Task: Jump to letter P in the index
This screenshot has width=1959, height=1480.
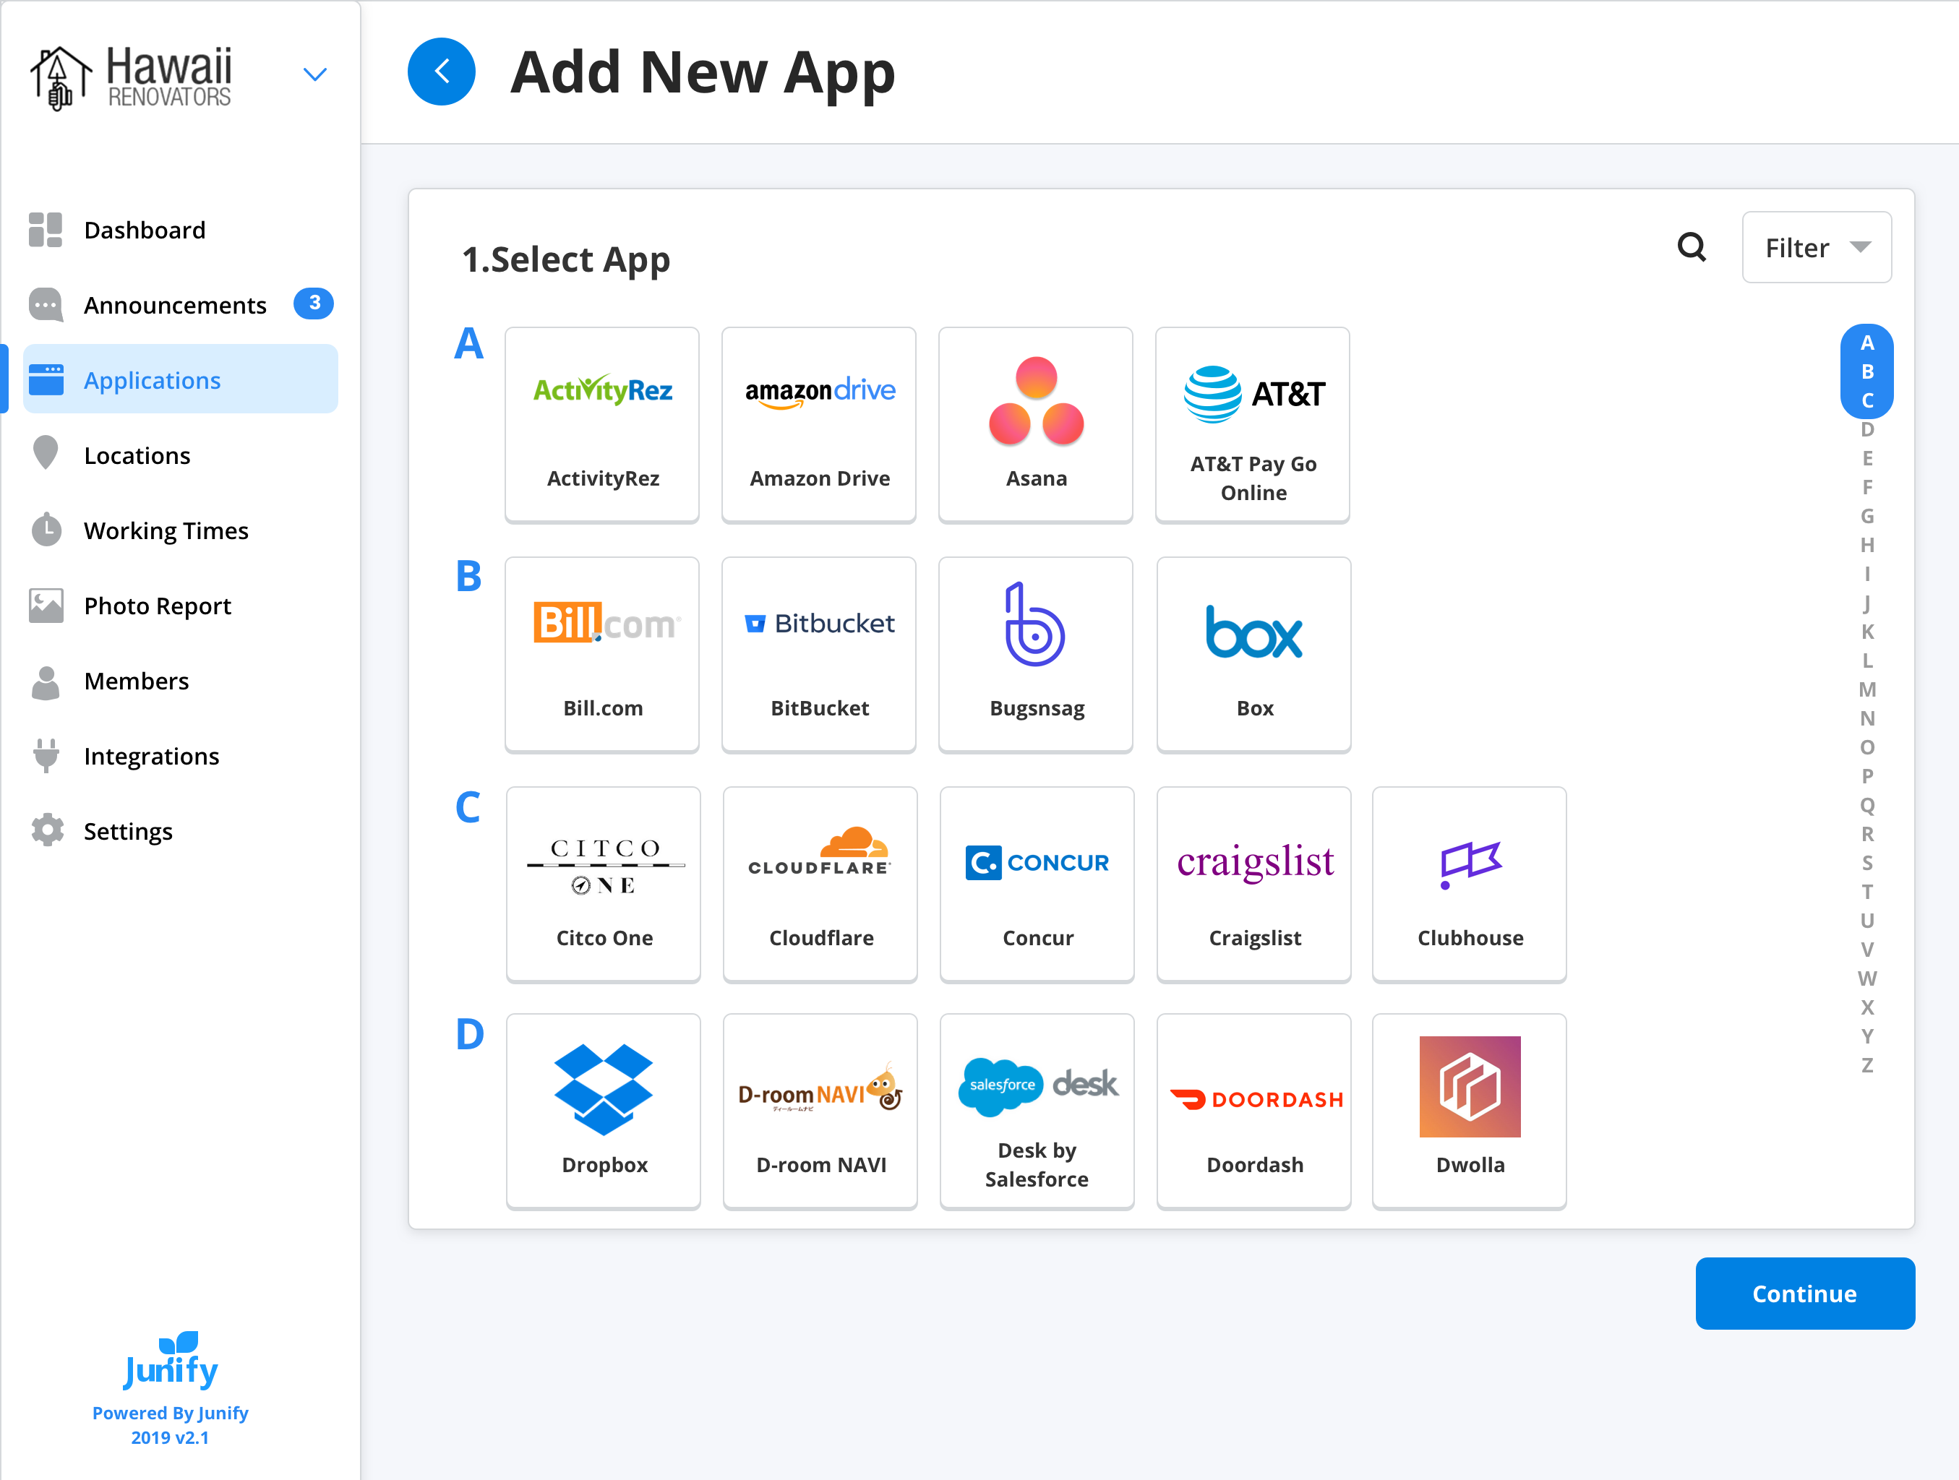Action: click(x=1867, y=776)
